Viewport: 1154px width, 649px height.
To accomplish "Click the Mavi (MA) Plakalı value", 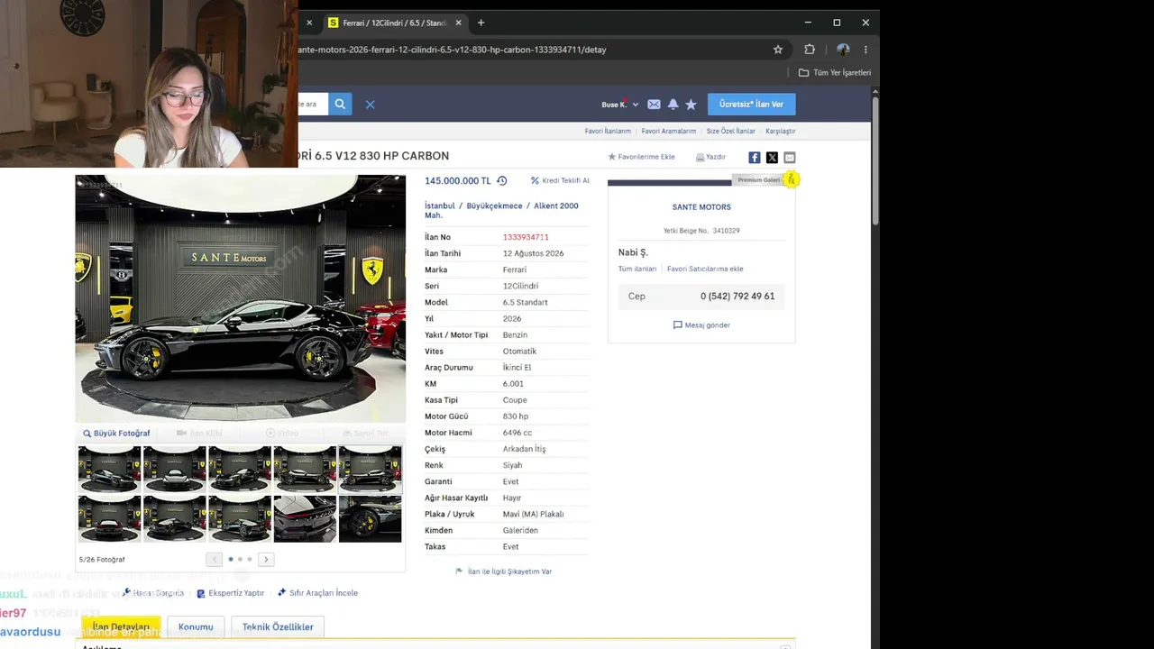I will pyautogui.click(x=533, y=514).
